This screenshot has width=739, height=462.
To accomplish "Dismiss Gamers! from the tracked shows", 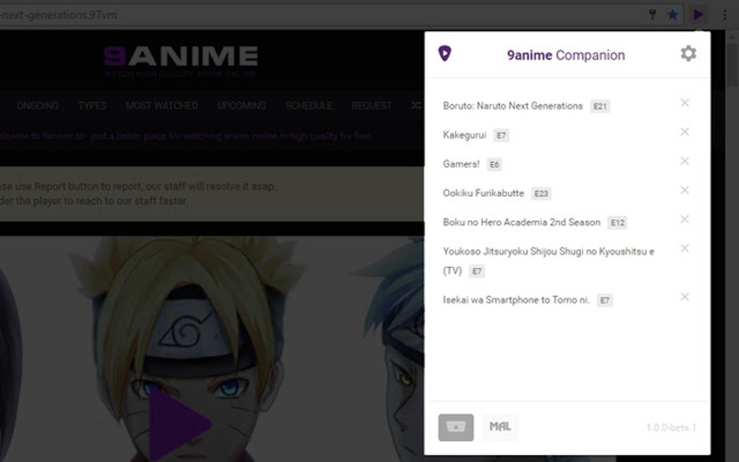I will (685, 161).
